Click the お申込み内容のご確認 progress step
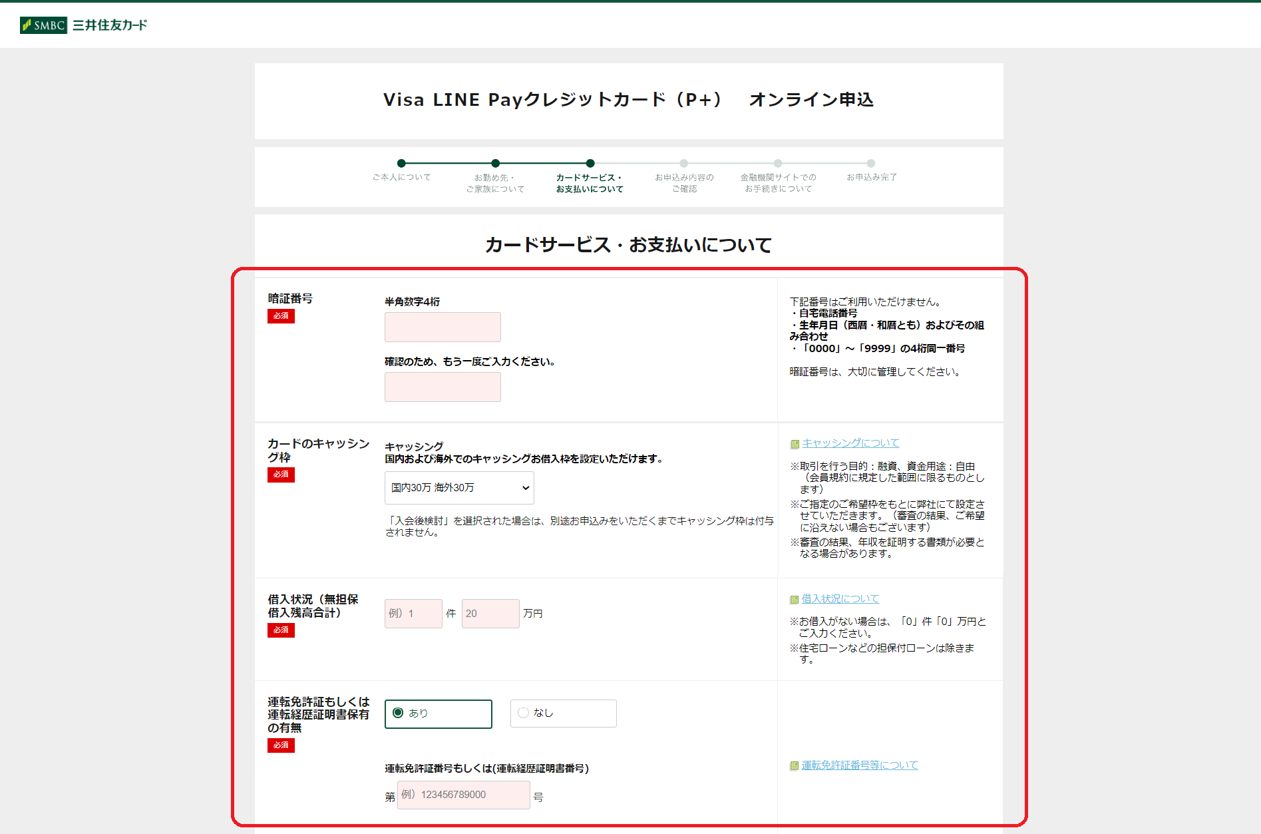Screen dimensions: 1261x834 coord(684,176)
